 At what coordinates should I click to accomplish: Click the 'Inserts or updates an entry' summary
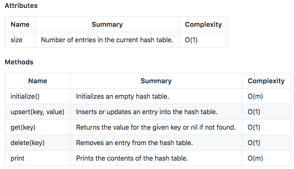[147, 112]
